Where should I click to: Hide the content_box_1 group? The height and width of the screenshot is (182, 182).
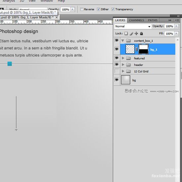click(117, 40)
